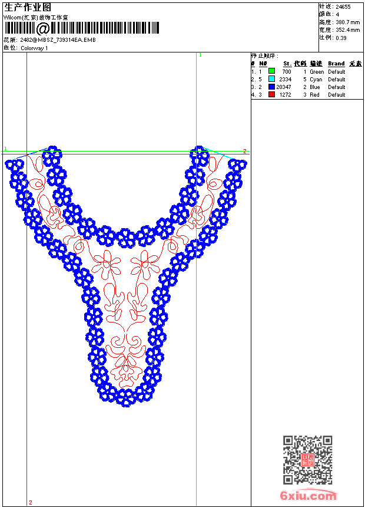Select the Green description in row one

pyautogui.click(x=317, y=71)
